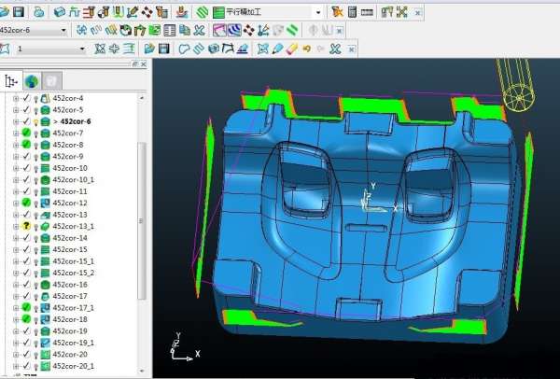Image resolution: width=560 pixels, height=379 pixels.
Task: Toggle the light bulb of 452cor-14
Action: coord(35,238)
